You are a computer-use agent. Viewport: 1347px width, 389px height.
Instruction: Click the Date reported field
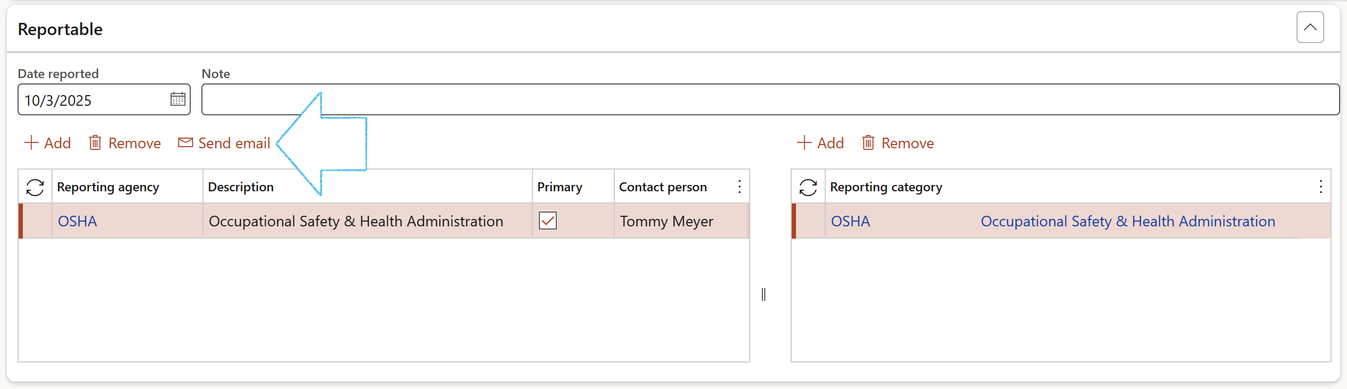point(93,100)
